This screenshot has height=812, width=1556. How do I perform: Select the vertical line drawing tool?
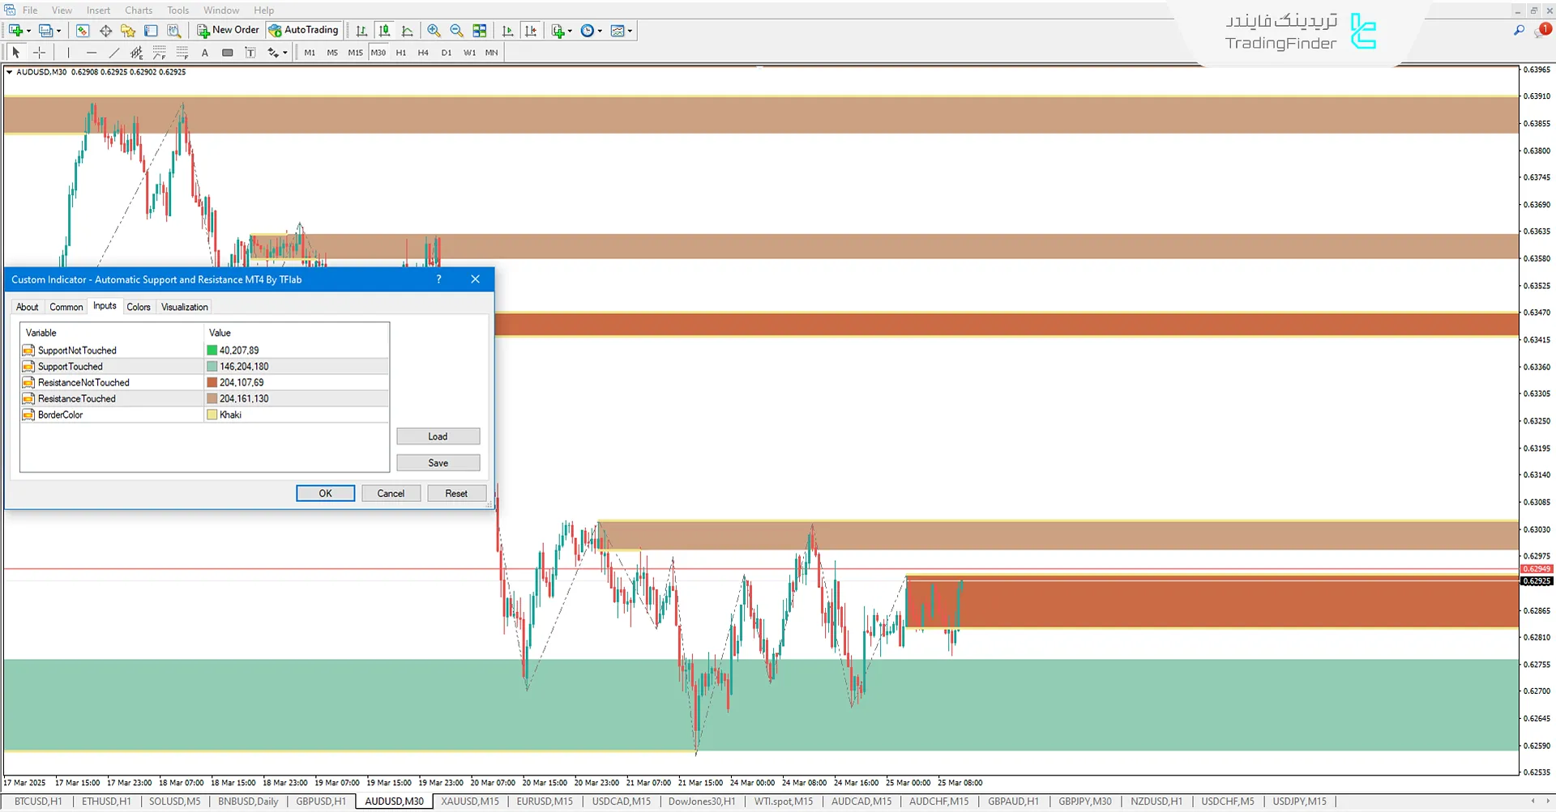click(69, 53)
